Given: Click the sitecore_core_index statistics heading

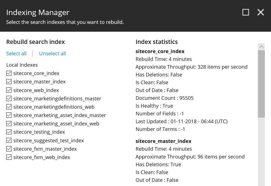Looking at the screenshot, I should pyautogui.click(x=160, y=51).
